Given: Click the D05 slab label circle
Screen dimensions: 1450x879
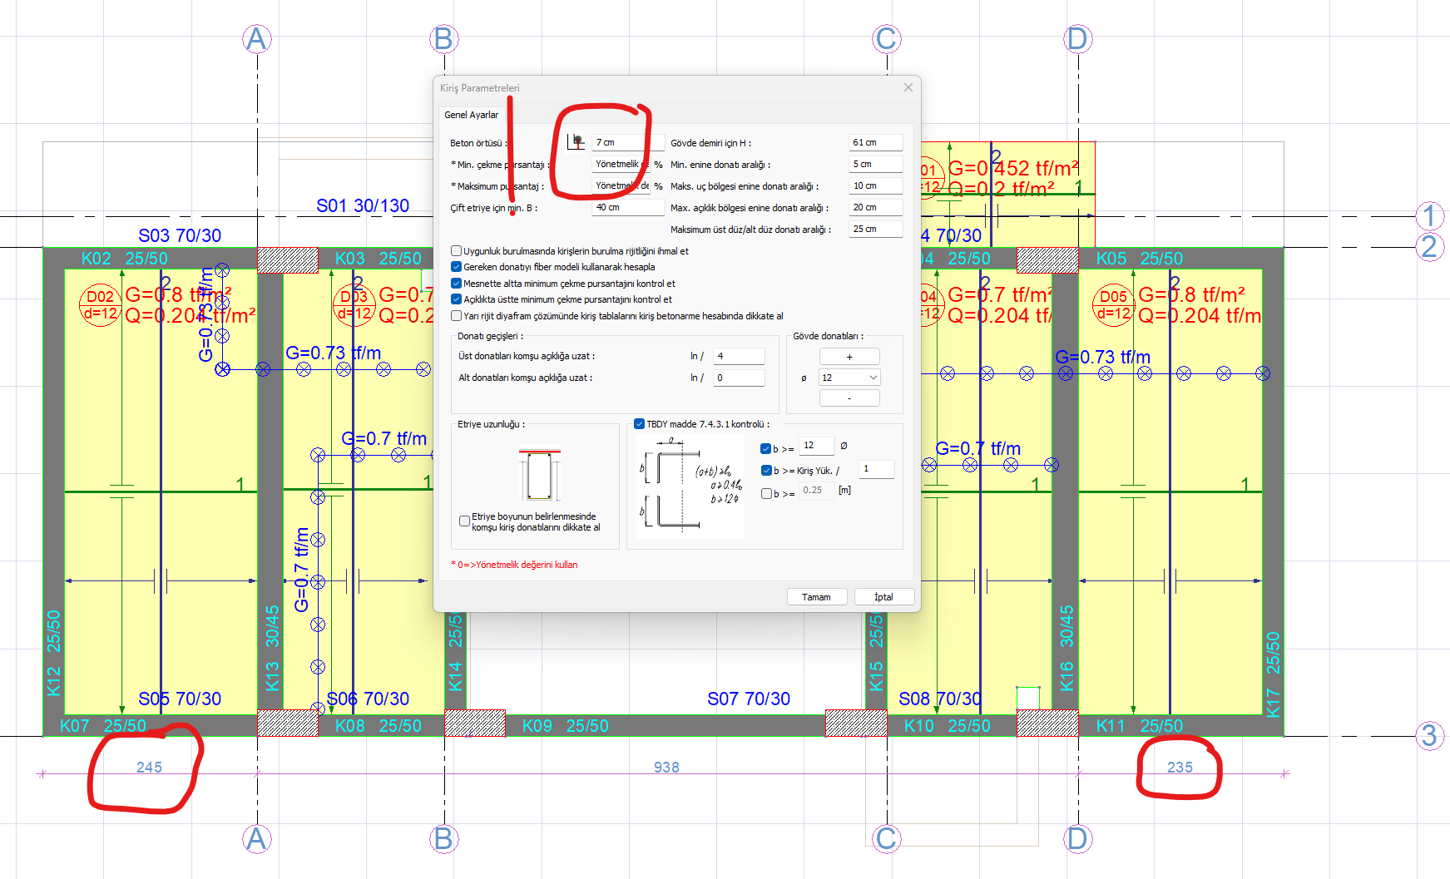Looking at the screenshot, I should [x=1113, y=305].
